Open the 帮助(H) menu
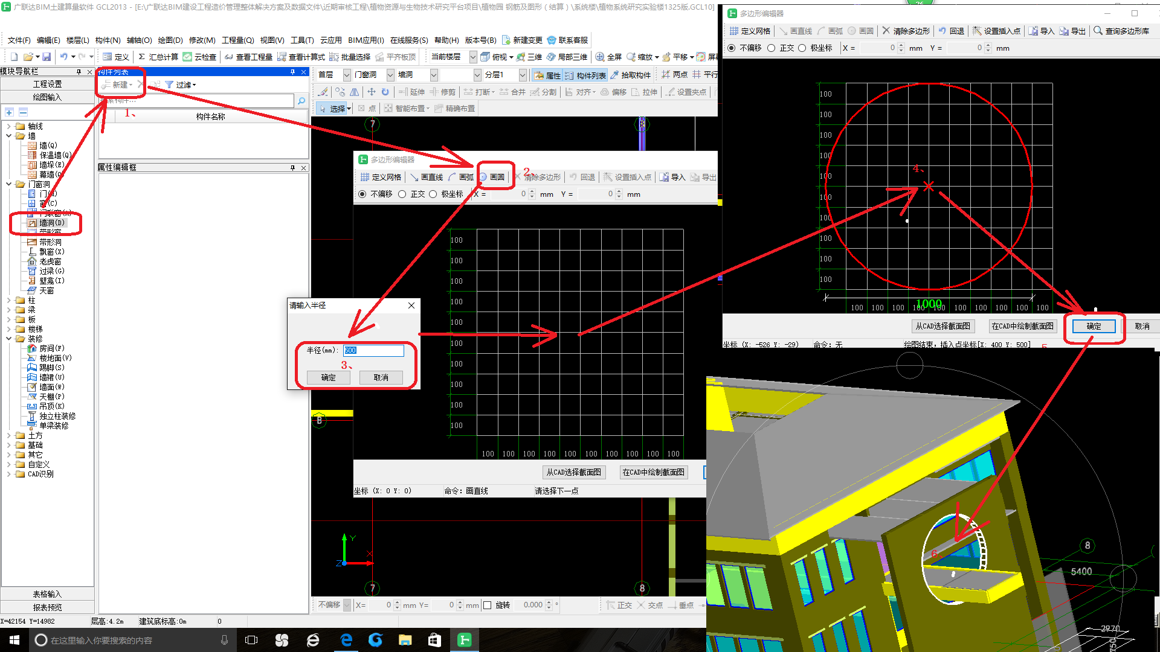The width and height of the screenshot is (1160, 652). (x=446, y=40)
